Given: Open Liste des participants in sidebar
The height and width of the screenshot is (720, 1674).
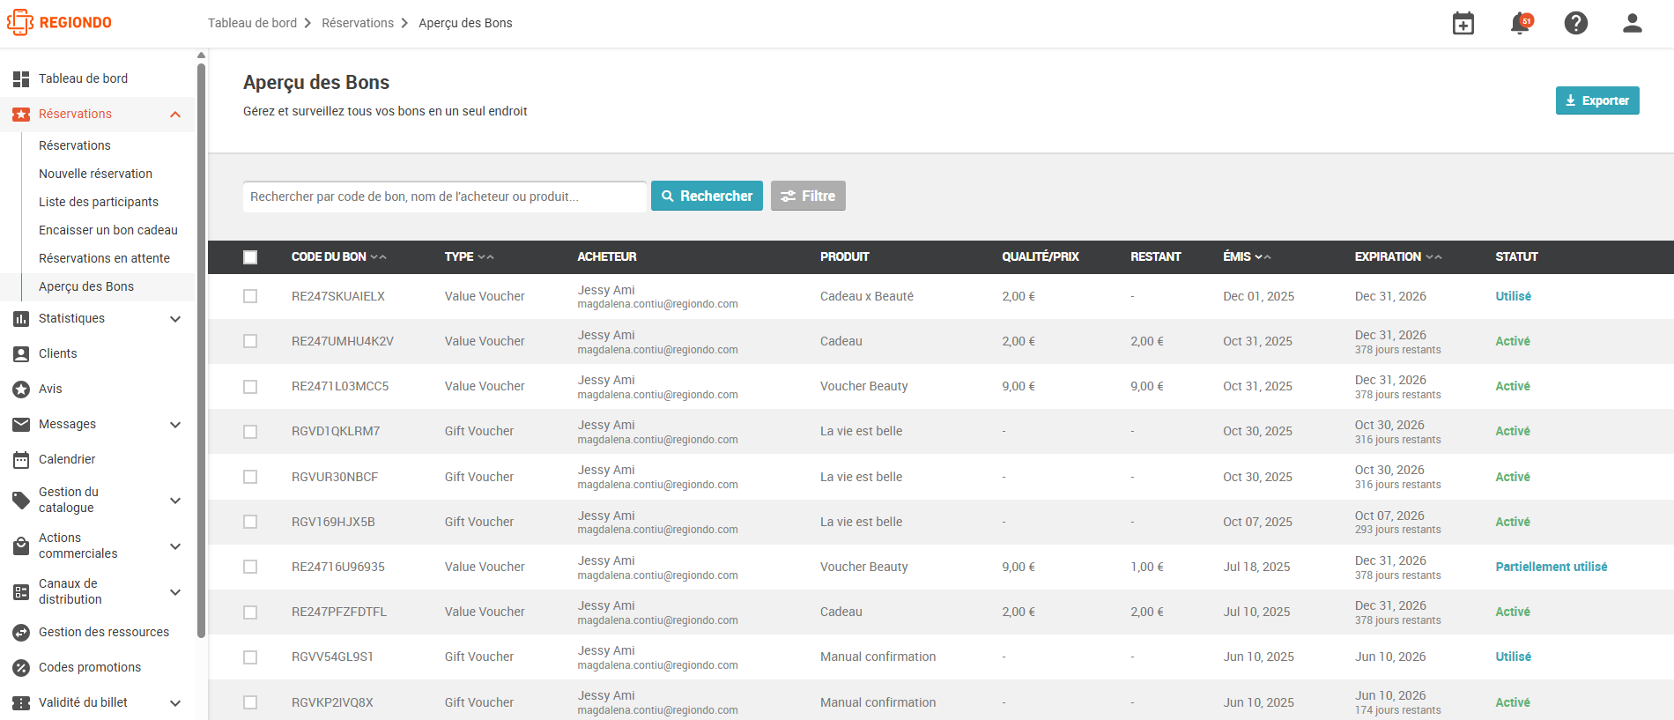Looking at the screenshot, I should pyautogui.click(x=99, y=202).
